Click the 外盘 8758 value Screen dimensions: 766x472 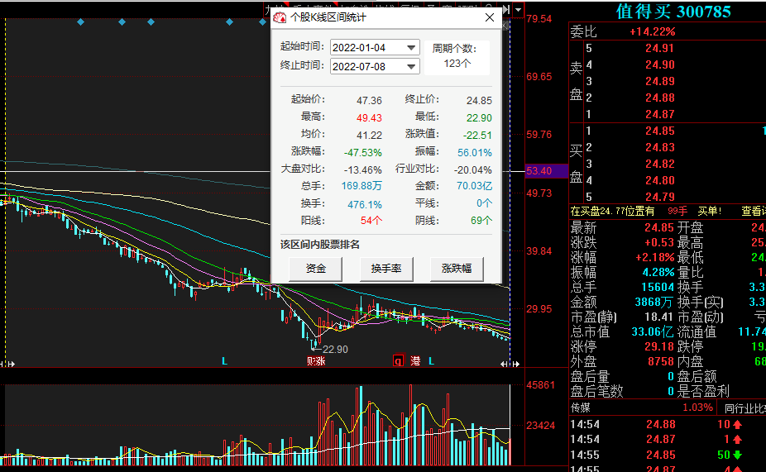[x=661, y=361]
